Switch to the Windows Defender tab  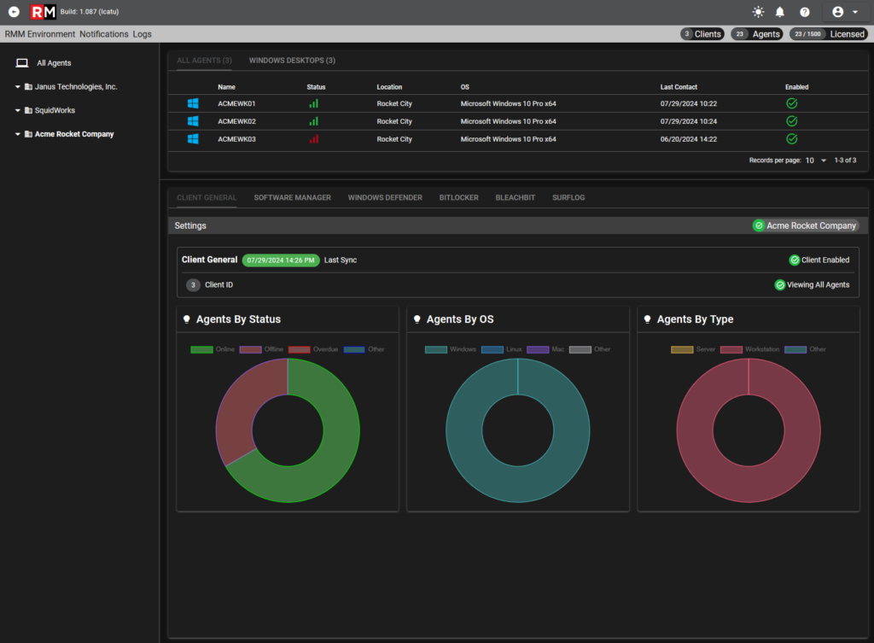click(x=385, y=197)
